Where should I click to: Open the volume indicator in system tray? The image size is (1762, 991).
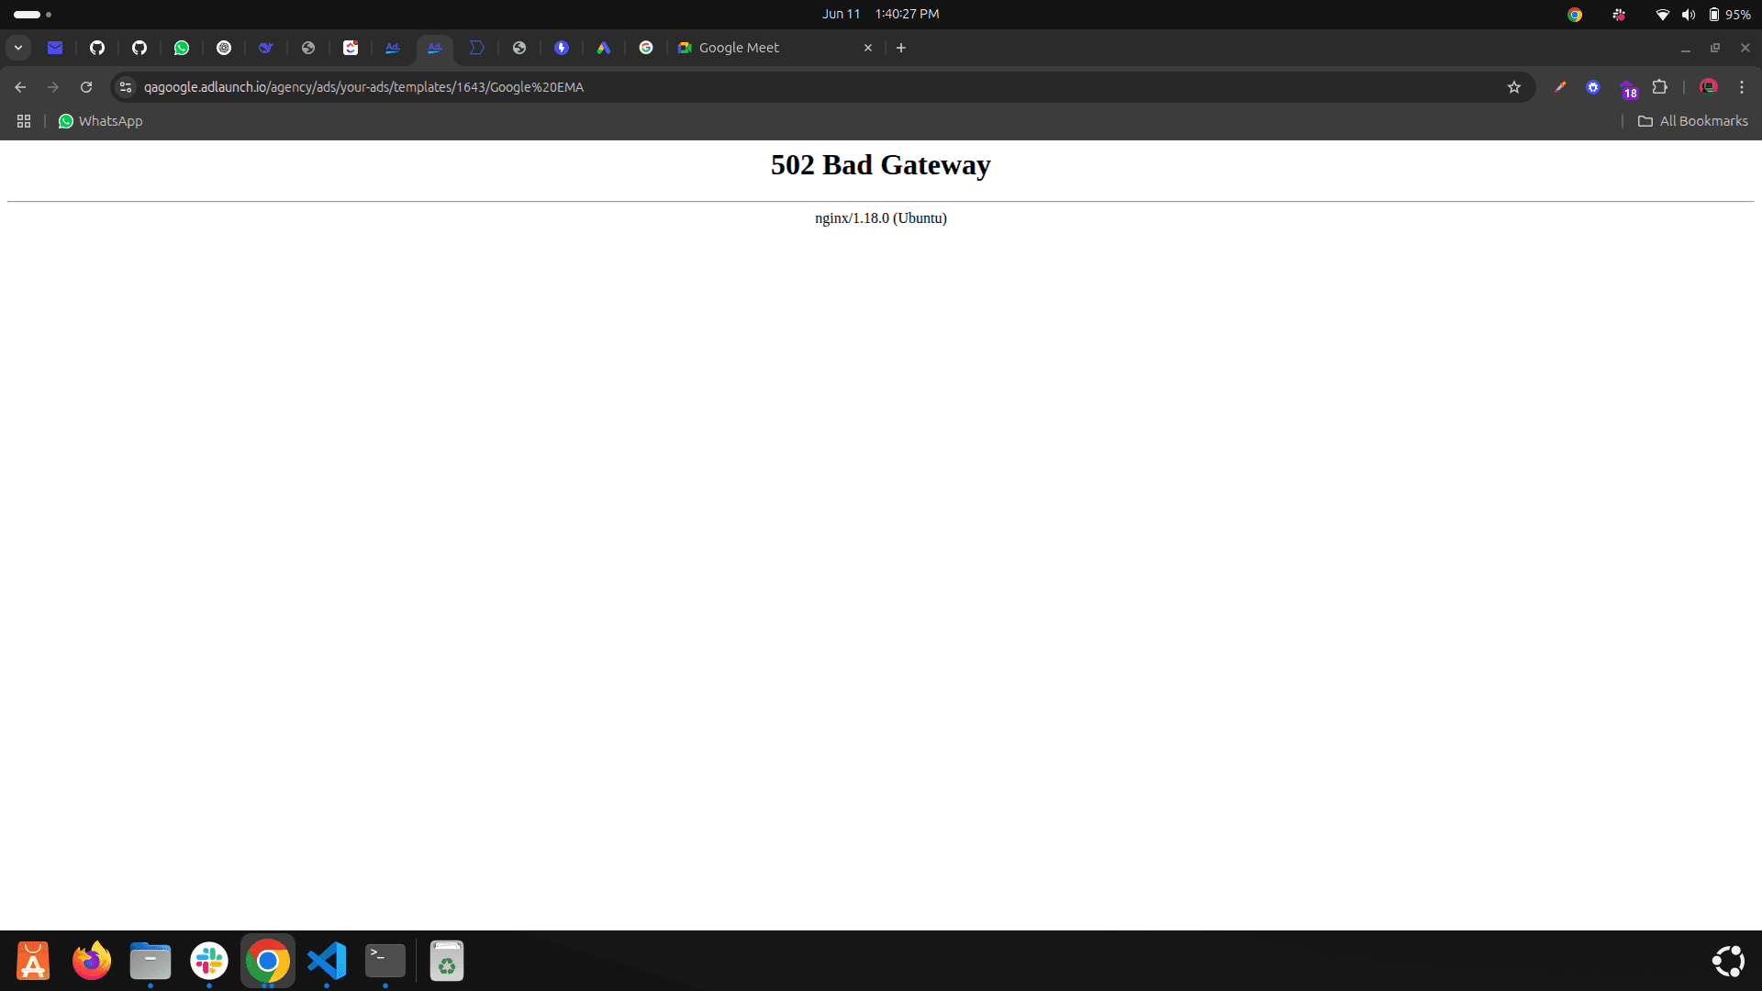[x=1689, y=14]
